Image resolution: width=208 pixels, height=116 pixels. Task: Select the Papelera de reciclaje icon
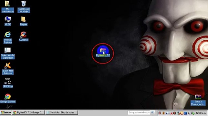click(24, 7)
